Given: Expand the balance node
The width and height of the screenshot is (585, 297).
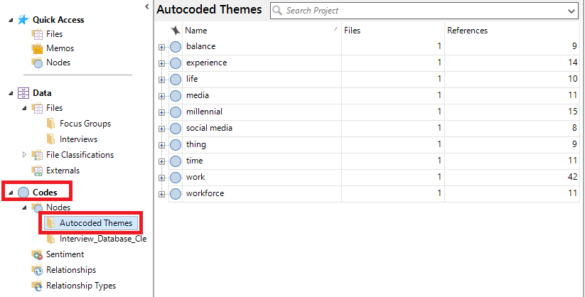Looking at the screenshot, I should point(161,47).
